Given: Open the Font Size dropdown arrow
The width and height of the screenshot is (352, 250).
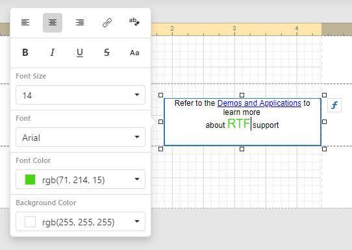Looking at the screenshot, I should click(x=137, y=95).
